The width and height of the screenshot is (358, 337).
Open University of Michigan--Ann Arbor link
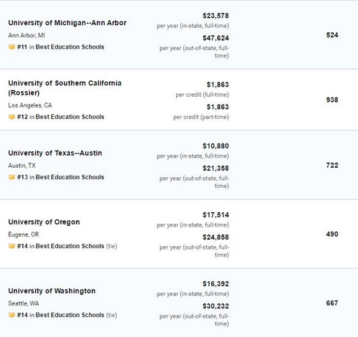(67, 23)
